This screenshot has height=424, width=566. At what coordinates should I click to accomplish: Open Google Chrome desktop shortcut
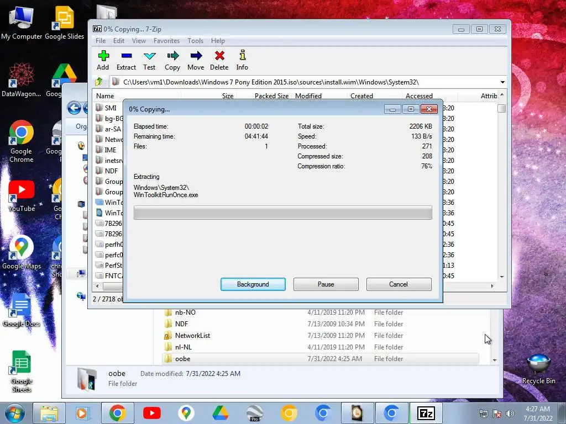[x=22, y=141]
